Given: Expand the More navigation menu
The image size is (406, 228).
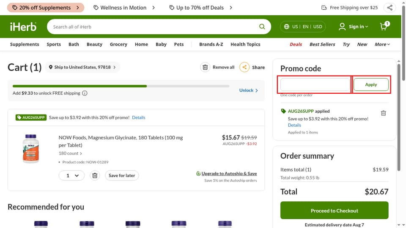Looking at the screenshot, I should pos(382,44).
